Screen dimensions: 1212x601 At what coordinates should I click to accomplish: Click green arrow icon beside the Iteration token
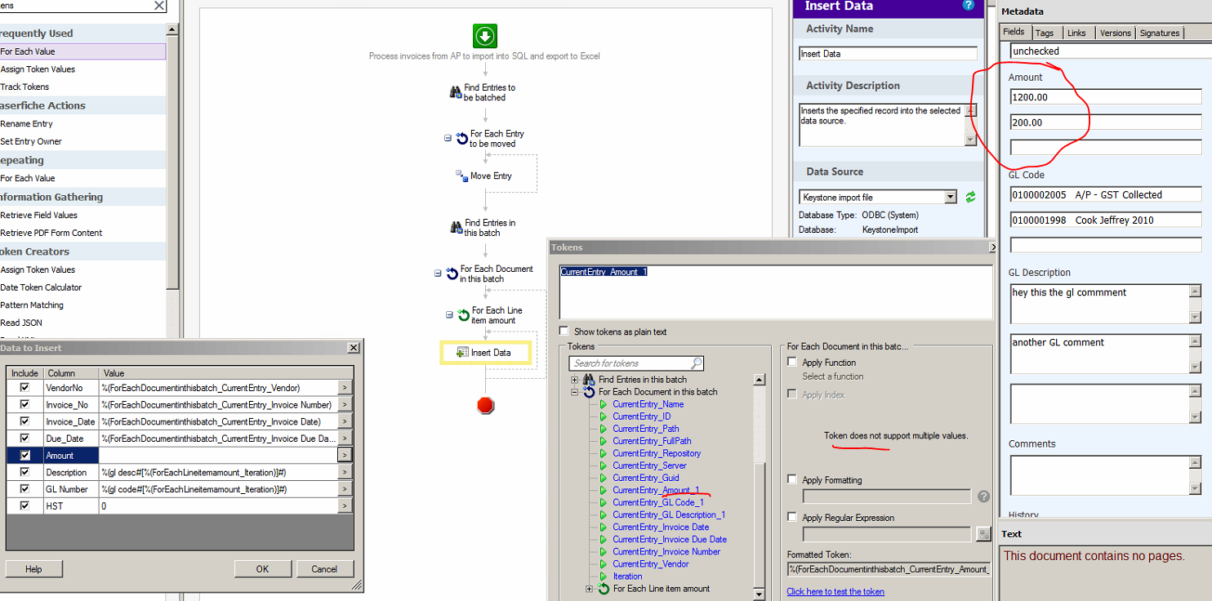coord(604,577)
